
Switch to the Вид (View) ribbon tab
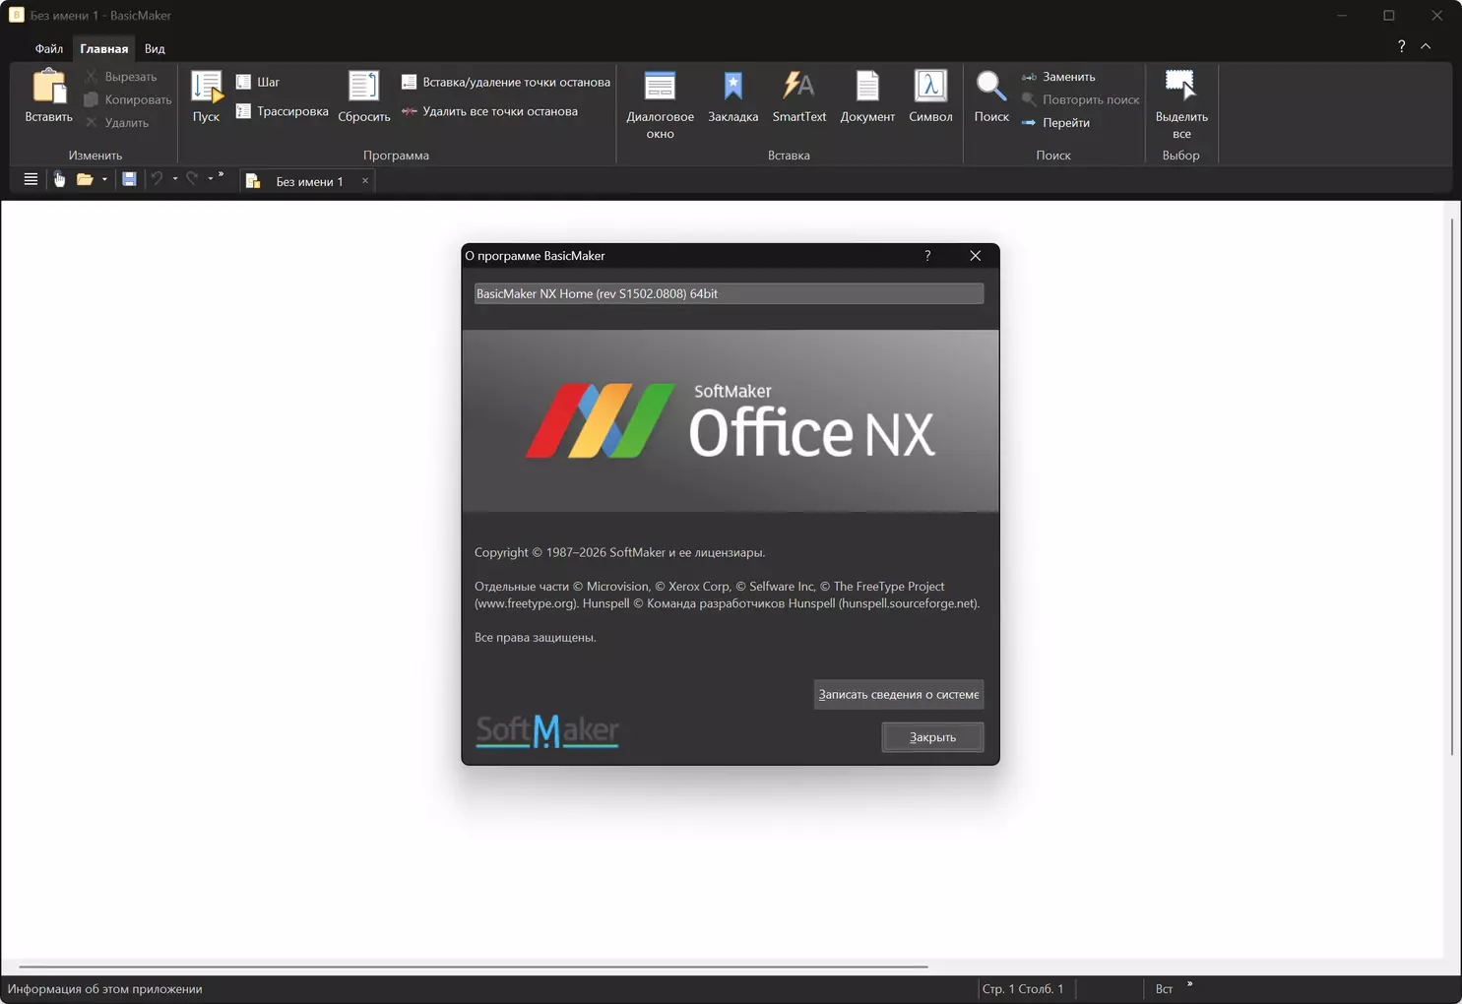(155, 48)
